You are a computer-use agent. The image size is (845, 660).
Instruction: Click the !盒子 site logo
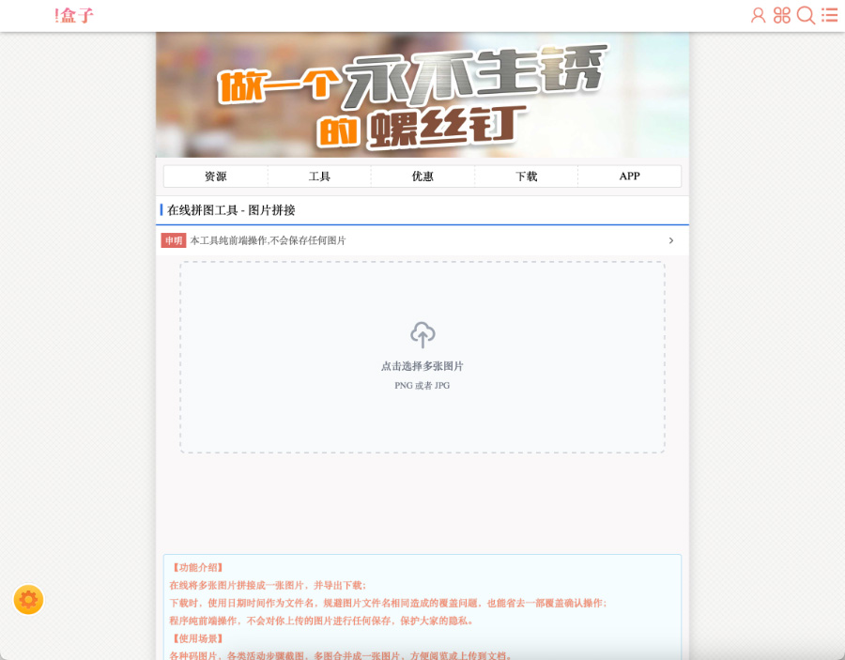[x=74, y=15]
